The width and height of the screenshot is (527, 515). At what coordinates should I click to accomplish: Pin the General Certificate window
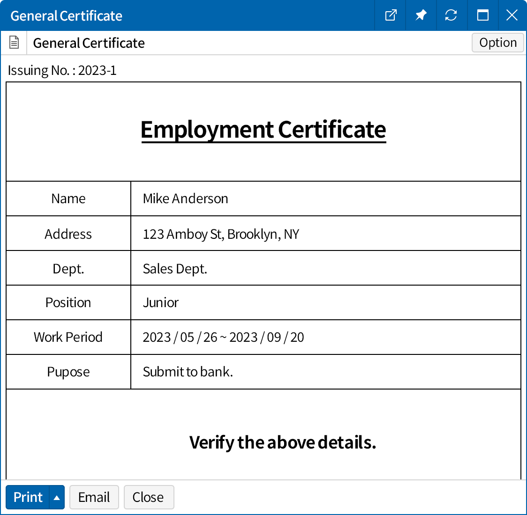pos(421,15)
